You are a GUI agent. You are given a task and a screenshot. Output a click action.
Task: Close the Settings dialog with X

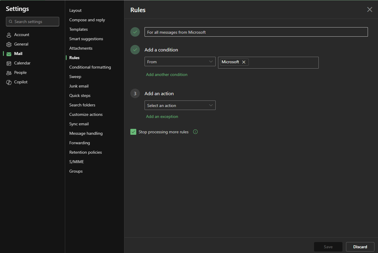[369, 9]
